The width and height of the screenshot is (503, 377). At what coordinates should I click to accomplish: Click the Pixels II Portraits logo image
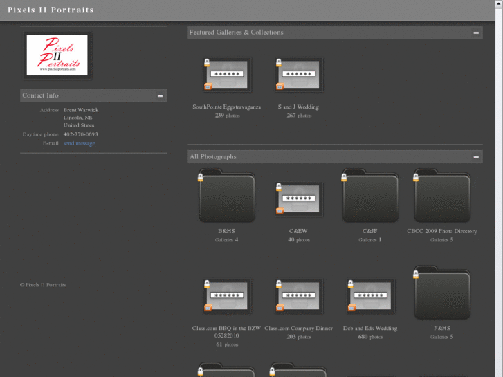pos(57,55)
